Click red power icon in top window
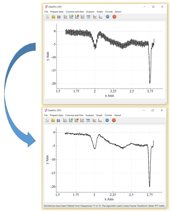 tap(114, 17)
